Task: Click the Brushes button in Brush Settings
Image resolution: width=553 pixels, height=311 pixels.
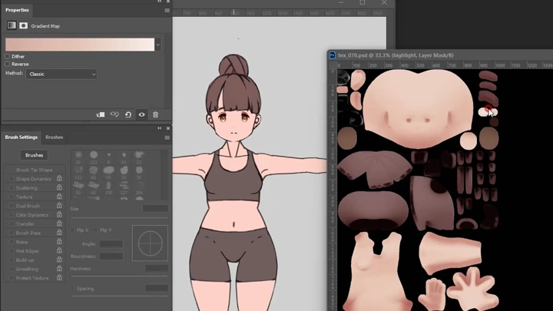Action: click(34, 155)
